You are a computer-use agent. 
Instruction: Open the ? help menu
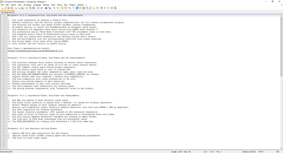86,5
